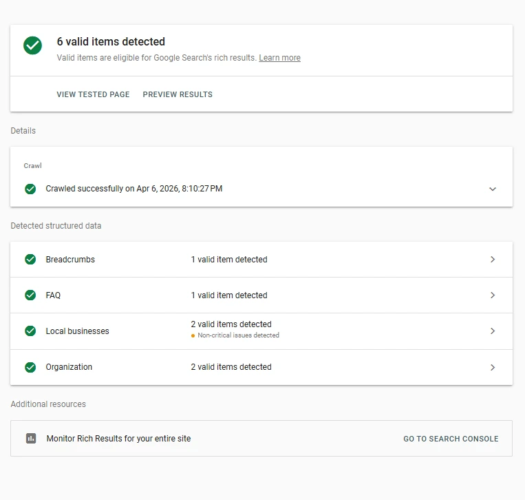Screen dimensions: 525x500
Task: Click the 'Detected structured data' heading
Action: click(56, 225)
